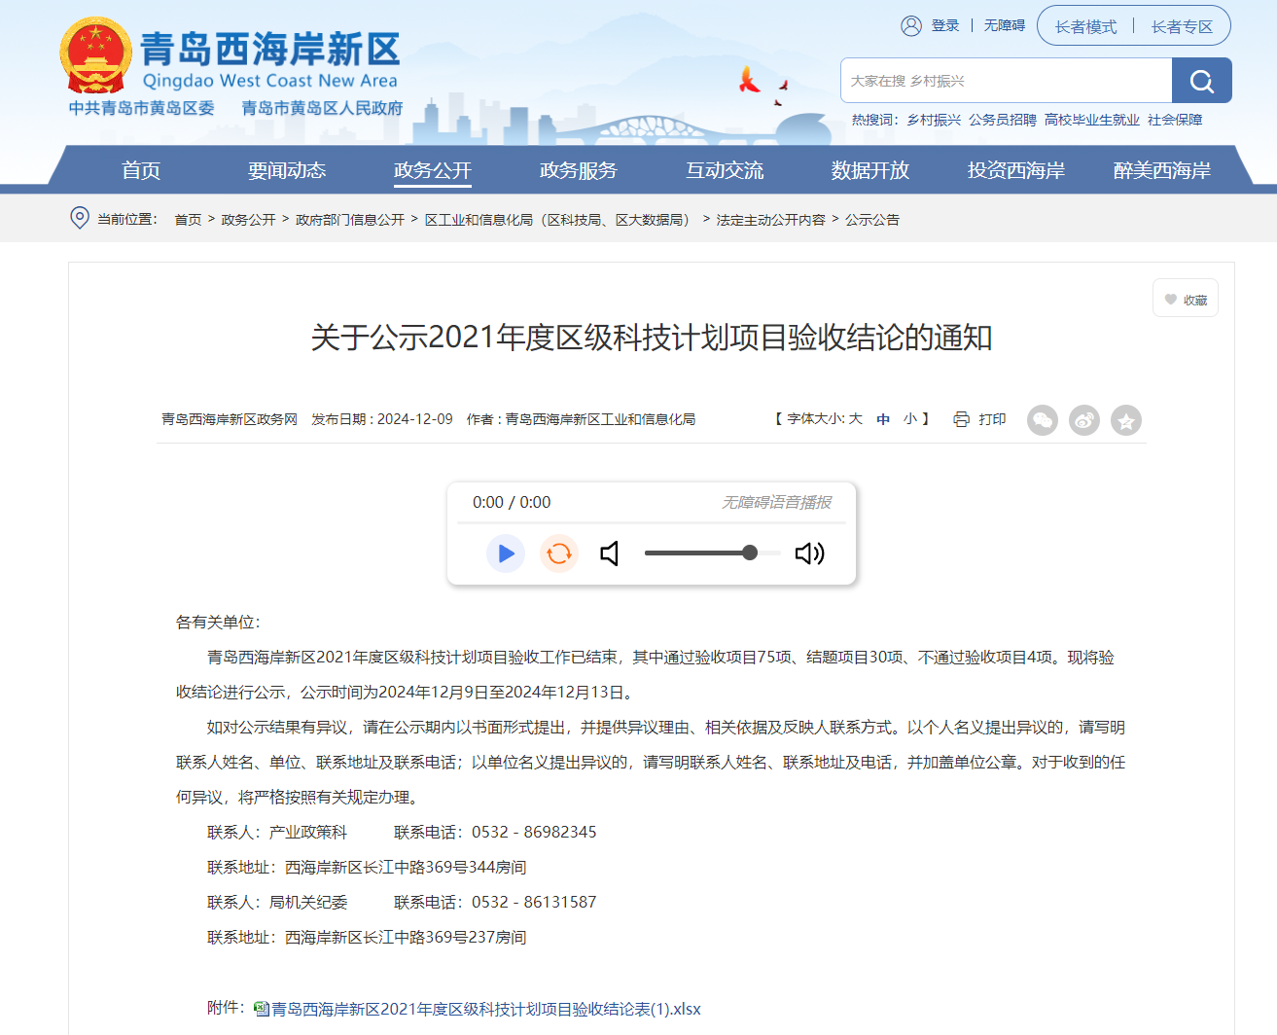Select font size 大 for the article
Viewport: 1277px width, 1035px height.
855,418
